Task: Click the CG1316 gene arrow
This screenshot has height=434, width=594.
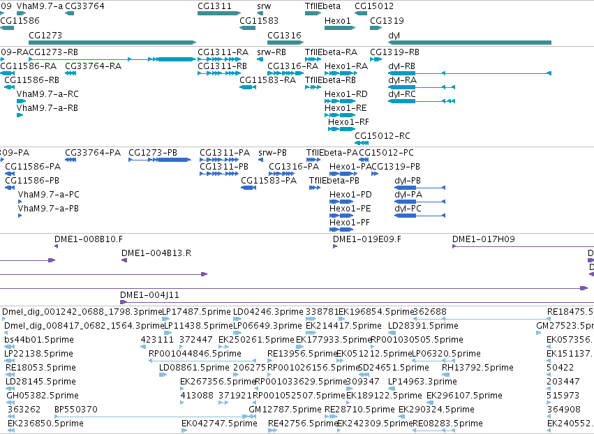Action: (285, 43)
